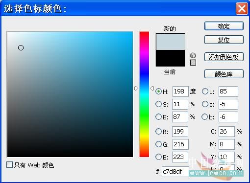
Task: Click the right hue slider arrow
Action: [152, 89]
